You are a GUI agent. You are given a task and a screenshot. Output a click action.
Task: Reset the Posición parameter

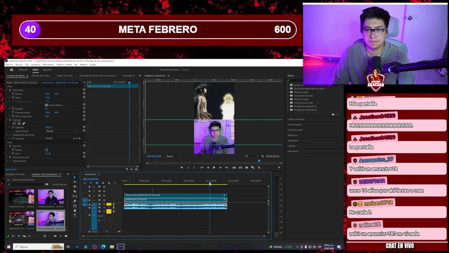tap(84, 94)
